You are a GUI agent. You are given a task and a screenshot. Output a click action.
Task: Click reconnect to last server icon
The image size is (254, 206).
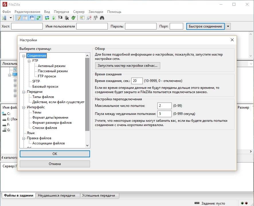click(x=73, y=18)
